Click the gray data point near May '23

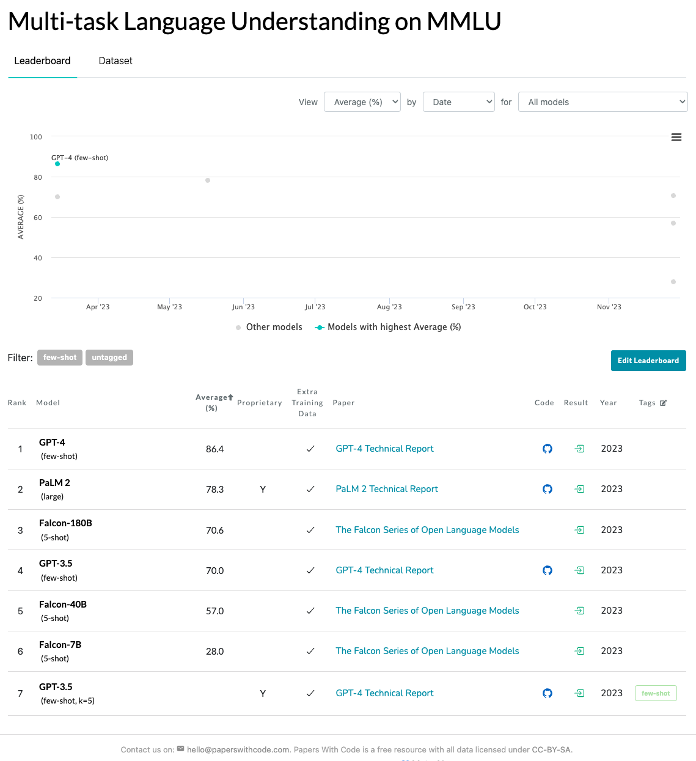click(x=208, y=180)
